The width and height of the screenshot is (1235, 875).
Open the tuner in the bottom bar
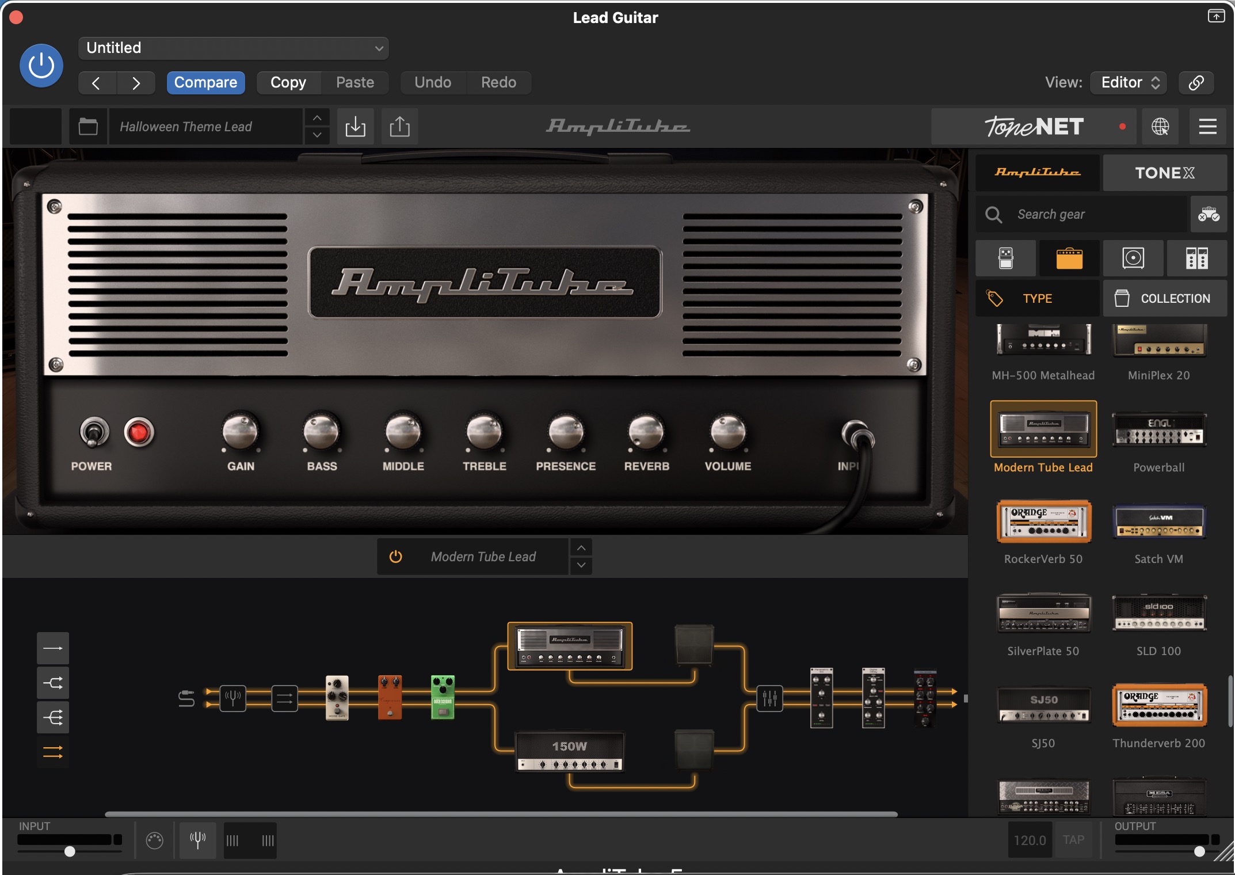click(x=197, y=840)
